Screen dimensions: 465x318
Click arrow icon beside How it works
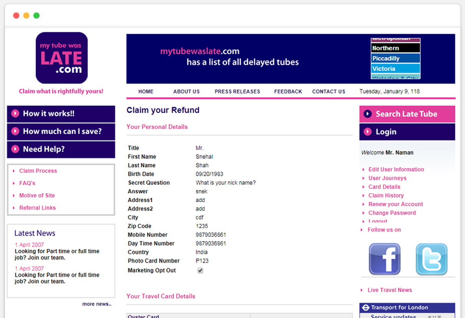(15, 113)
